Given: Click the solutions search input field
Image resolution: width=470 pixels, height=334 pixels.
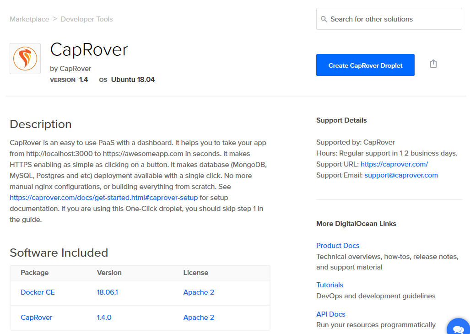Looking at the screenshot, I should click(389, 19).
